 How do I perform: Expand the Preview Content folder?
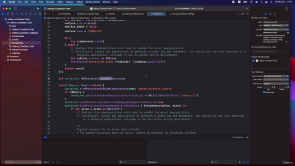click(x=8, y=50)
